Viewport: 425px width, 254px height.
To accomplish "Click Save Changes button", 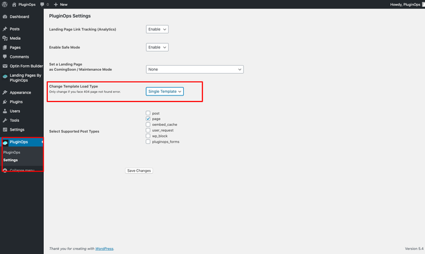I will pyautogui.click(x=139, y=170).
